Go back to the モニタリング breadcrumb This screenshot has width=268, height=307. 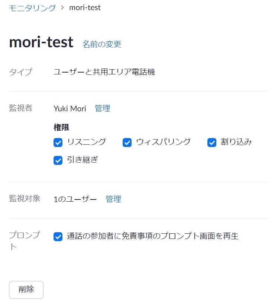click(32, 7)
